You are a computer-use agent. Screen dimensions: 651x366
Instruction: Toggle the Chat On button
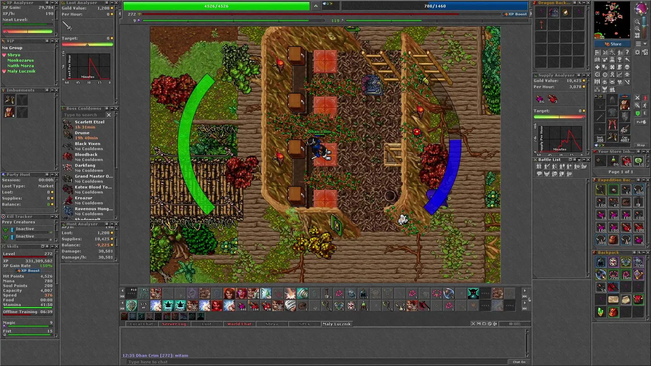519,362
